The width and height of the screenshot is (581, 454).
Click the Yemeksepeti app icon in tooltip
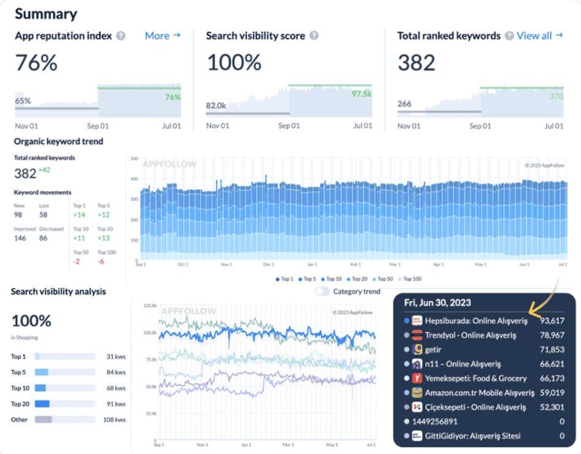tap(417, 378)
